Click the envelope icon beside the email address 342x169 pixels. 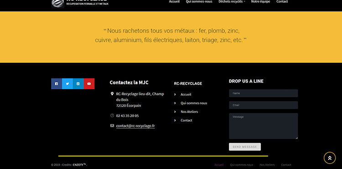pos(112,126)
